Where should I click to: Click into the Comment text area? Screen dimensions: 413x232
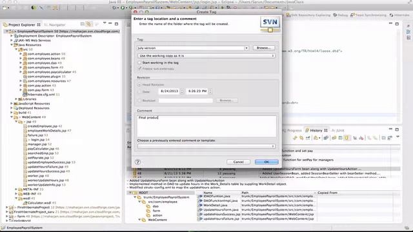(206, 126)
